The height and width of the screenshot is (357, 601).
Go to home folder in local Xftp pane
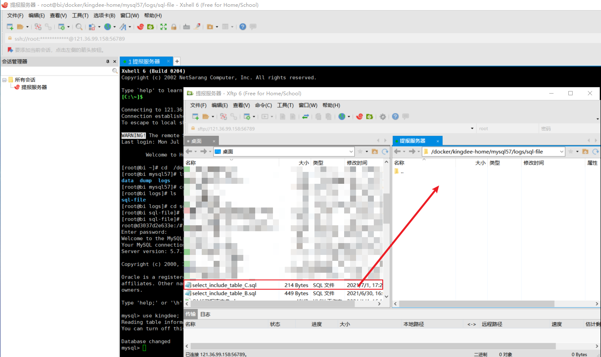point(375,152)
